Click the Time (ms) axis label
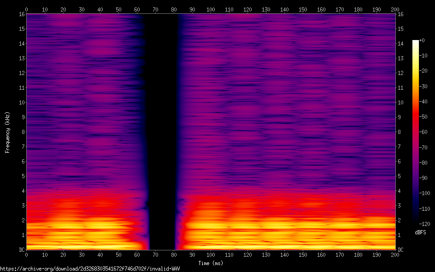435x272 pixels. point(211,263)
